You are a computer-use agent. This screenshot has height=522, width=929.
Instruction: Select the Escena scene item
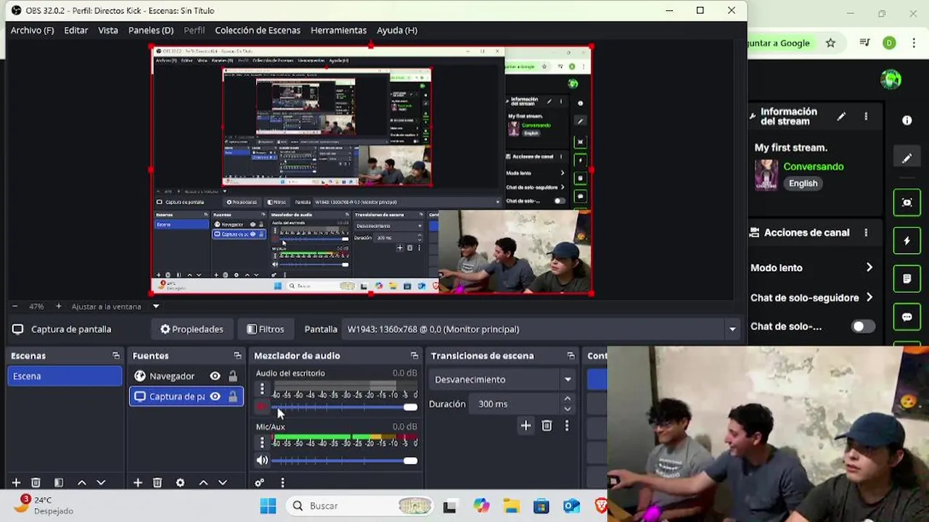65,376
